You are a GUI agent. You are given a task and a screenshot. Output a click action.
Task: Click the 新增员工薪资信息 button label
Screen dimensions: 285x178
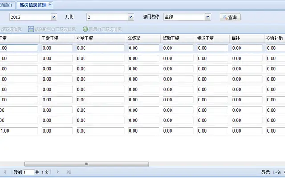coord(105,29)
